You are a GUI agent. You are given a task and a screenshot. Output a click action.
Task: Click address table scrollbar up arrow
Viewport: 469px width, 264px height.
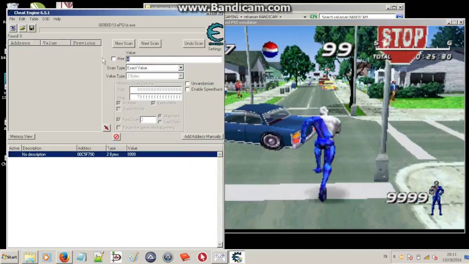coord(220,154)
